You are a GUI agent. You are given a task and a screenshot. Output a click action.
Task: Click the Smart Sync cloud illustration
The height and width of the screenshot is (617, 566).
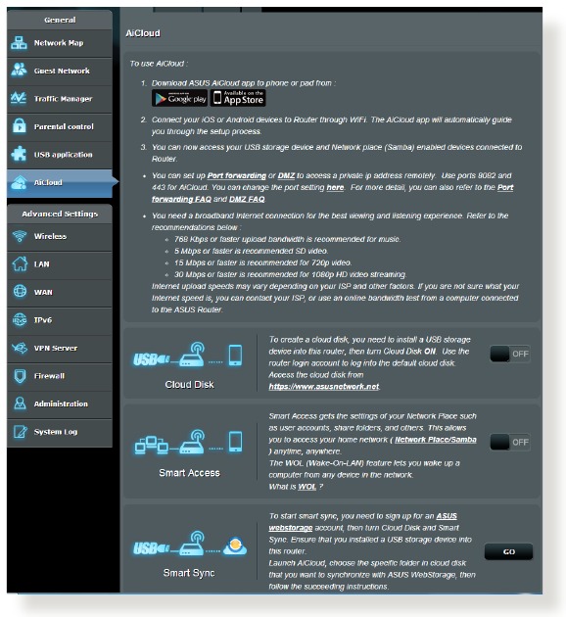pyautogui.click(x=190, y=544)
